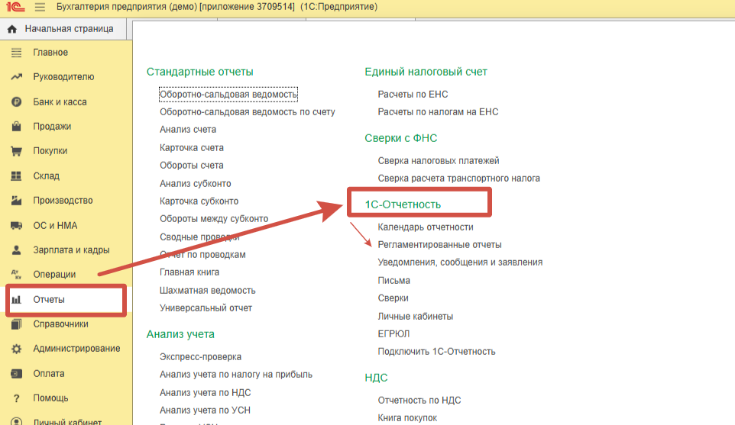This screenshot has height=425, width=735.
Task: Click the Покупки cart icon
Action: 16,151
